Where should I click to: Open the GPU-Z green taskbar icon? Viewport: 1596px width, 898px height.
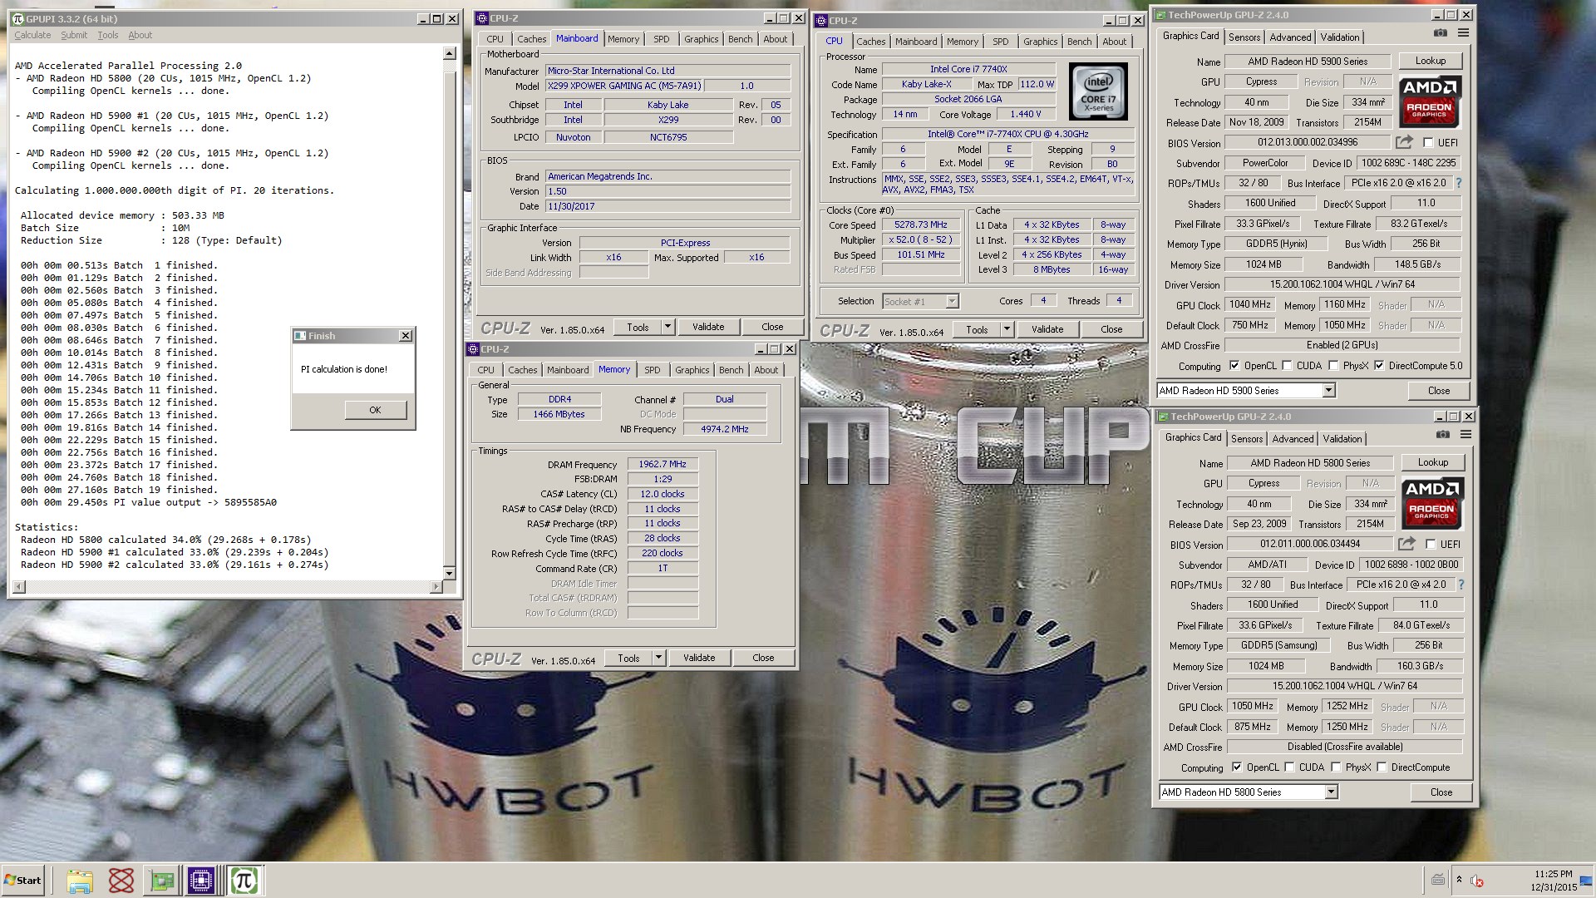[161, 881]
